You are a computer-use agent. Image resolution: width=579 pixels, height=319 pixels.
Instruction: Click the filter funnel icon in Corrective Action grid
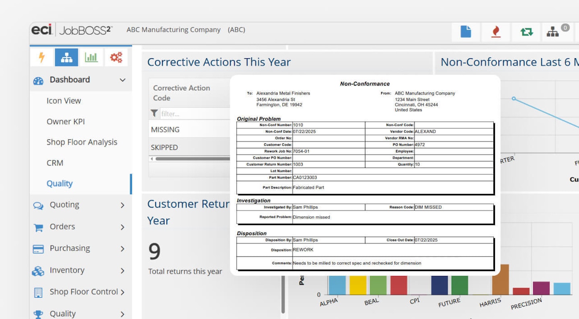click(x=154, y=113)
